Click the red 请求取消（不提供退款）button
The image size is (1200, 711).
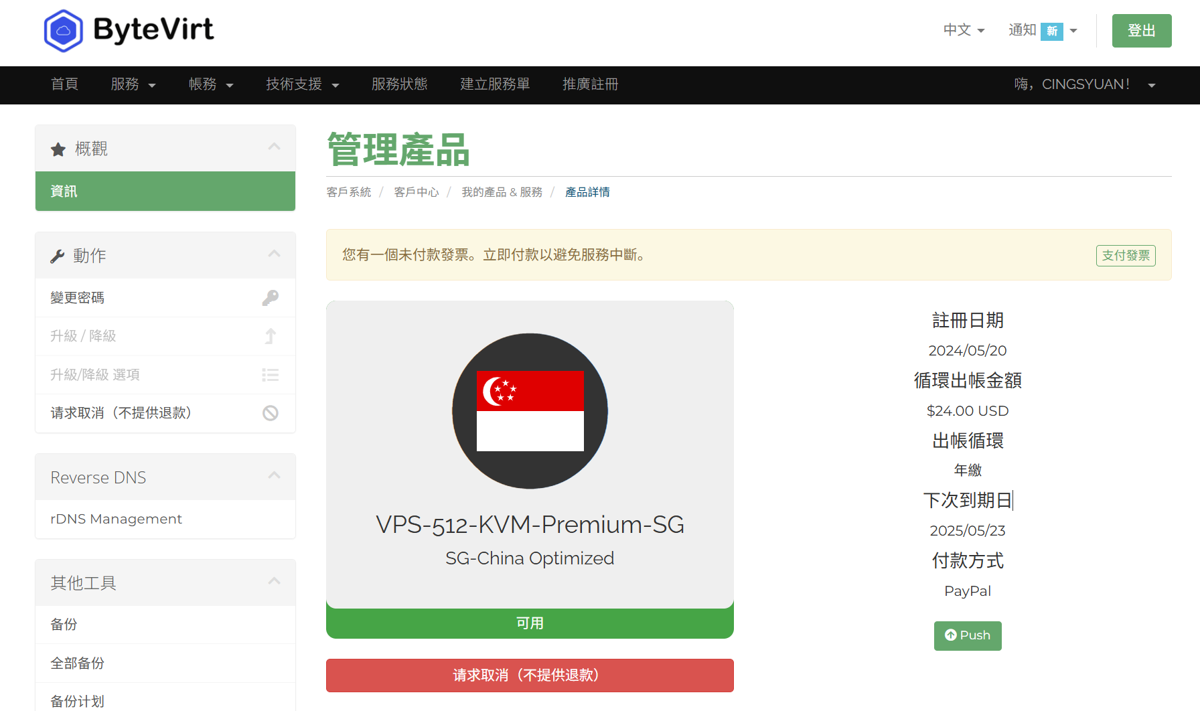tap(530, 676)
